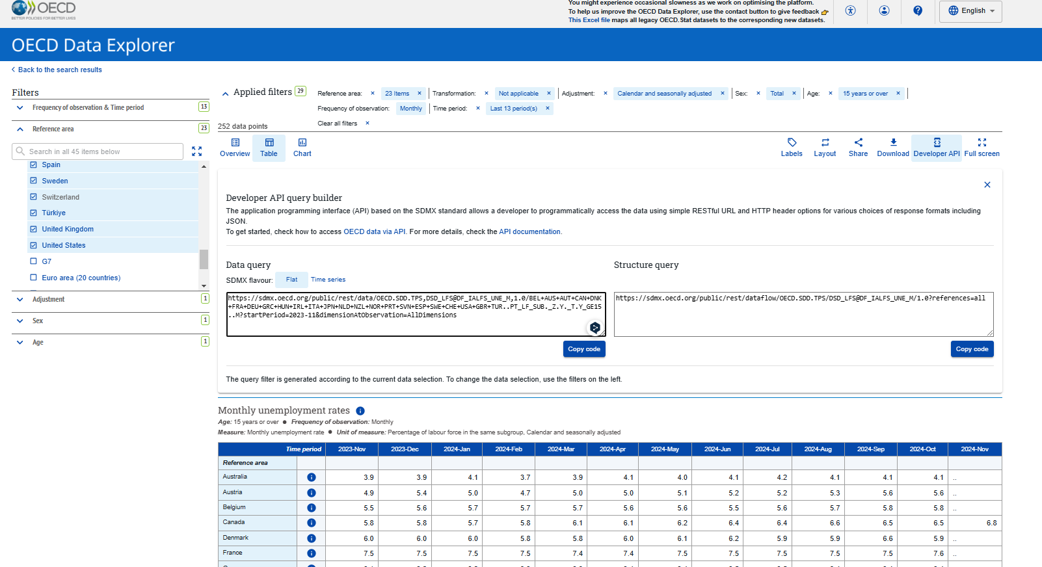The height and width of the screenshot is (567, 1042).
Task: Switch to the Chart view tab
Action: [302, 148]
